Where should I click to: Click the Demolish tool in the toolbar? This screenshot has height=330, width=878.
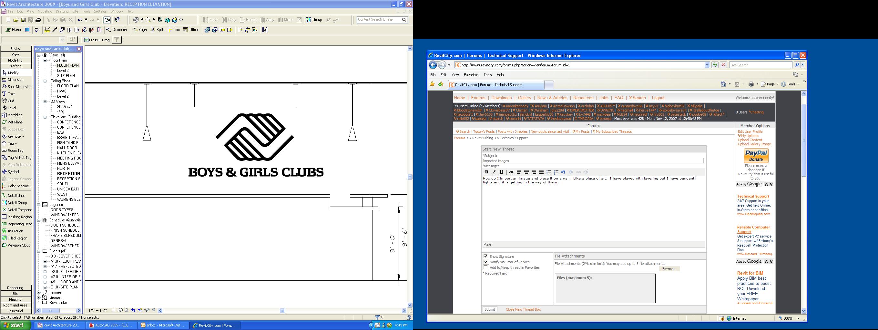click(x=116, y=30)
